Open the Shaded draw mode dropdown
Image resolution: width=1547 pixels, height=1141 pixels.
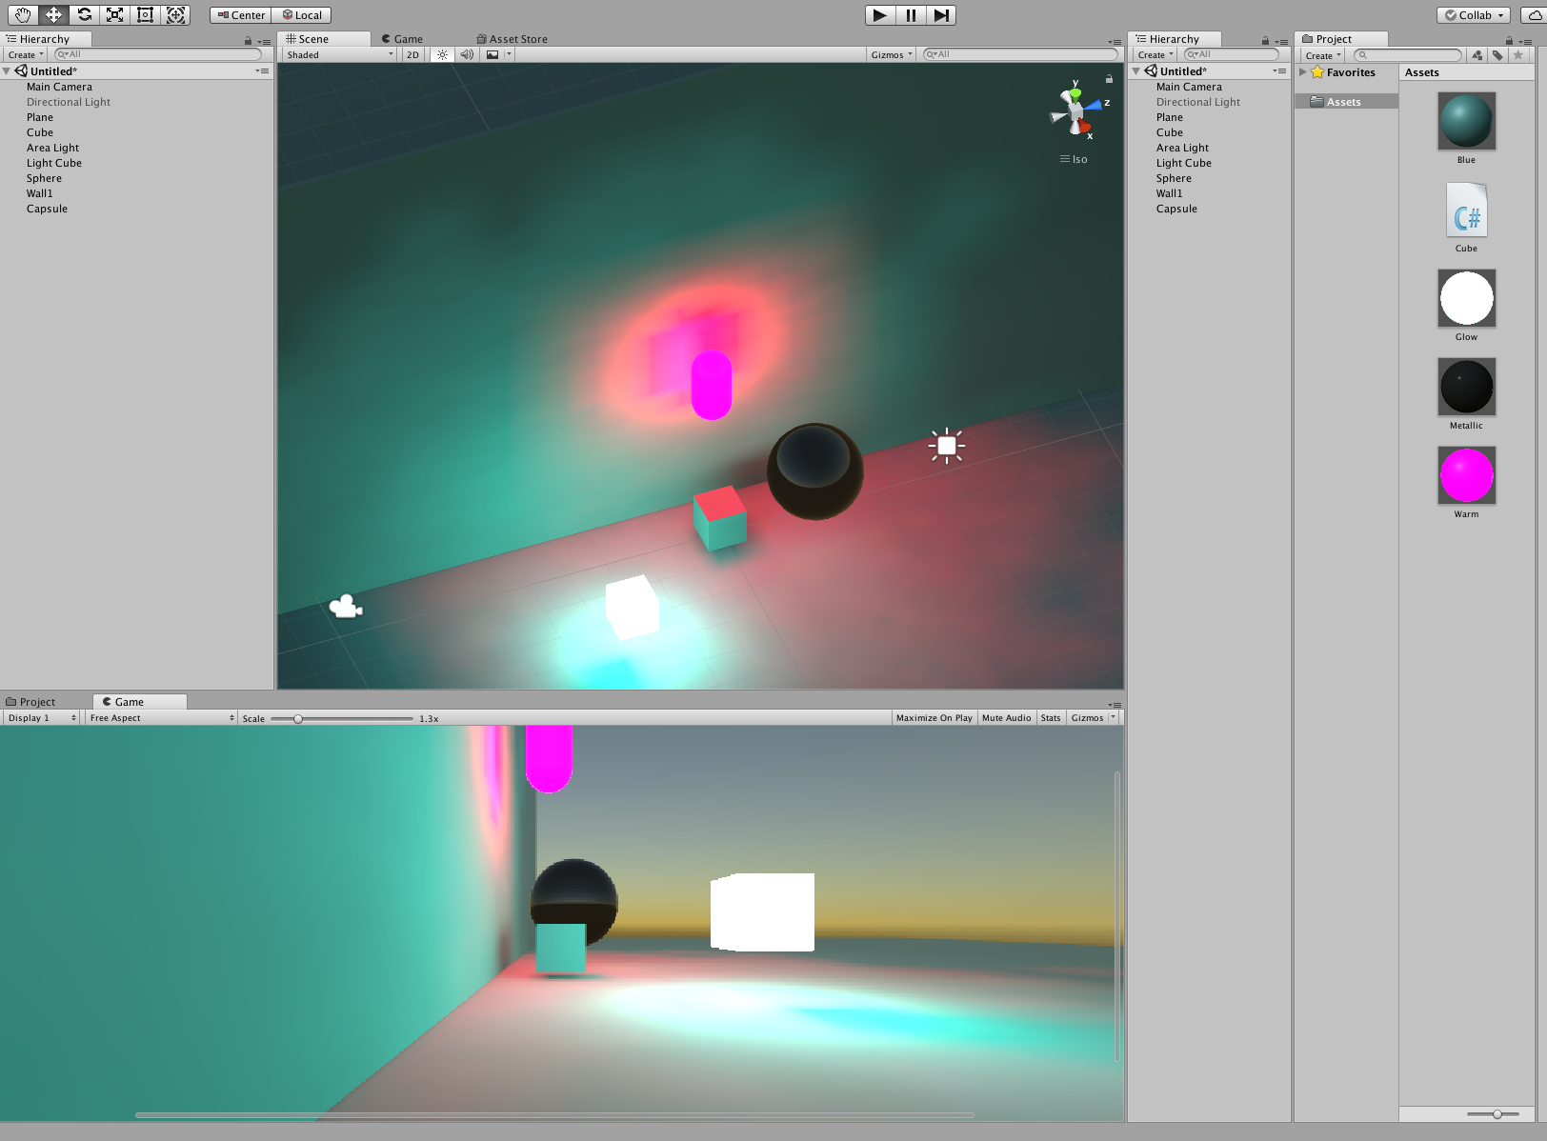[x=339, y=55]
